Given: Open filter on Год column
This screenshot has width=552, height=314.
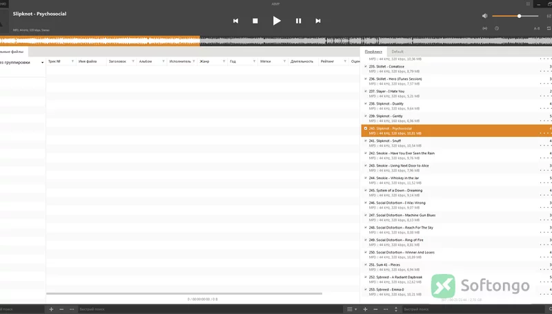Looking at the screenshot, I should click(x=254, y=61).
